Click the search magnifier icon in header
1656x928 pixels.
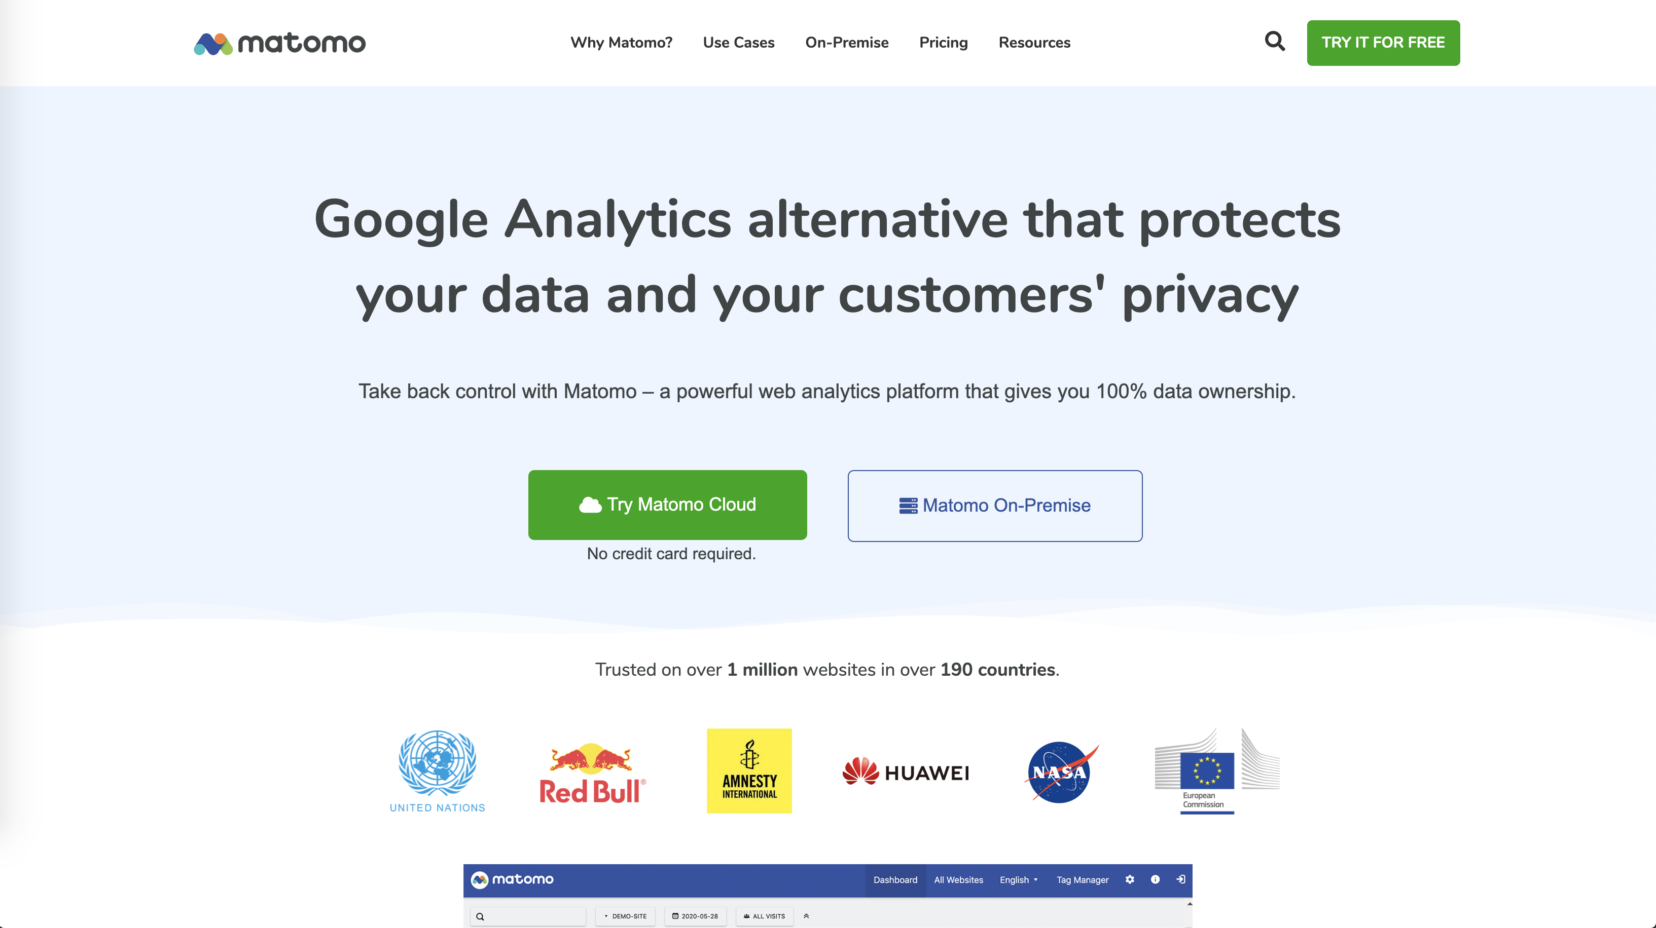(x=1274, y=42)
